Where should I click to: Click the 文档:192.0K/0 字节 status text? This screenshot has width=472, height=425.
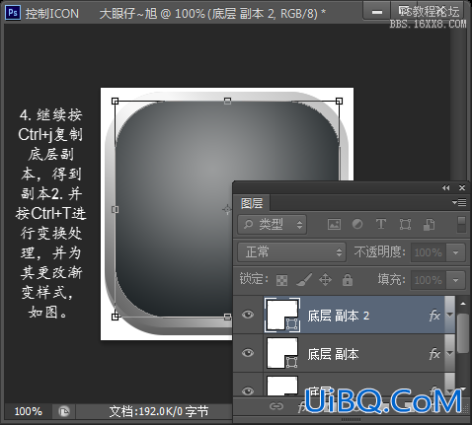point(159,411)
